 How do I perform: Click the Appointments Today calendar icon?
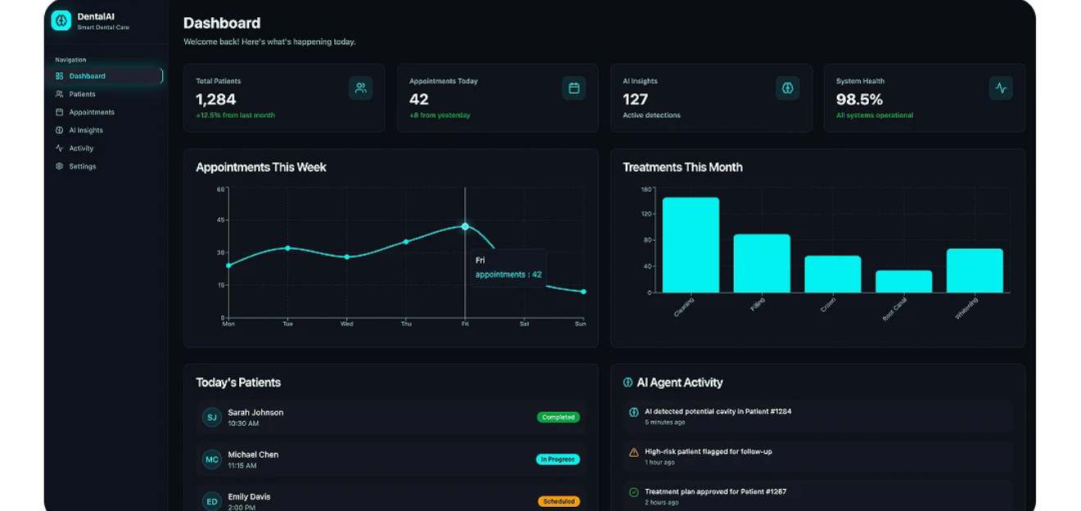[574, 88]
